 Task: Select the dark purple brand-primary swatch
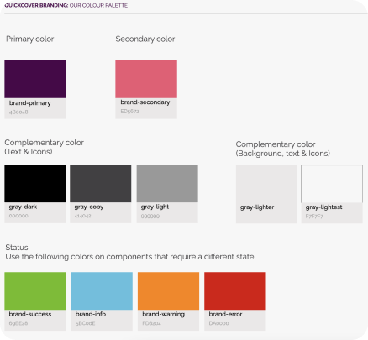[x=35, y=79]
